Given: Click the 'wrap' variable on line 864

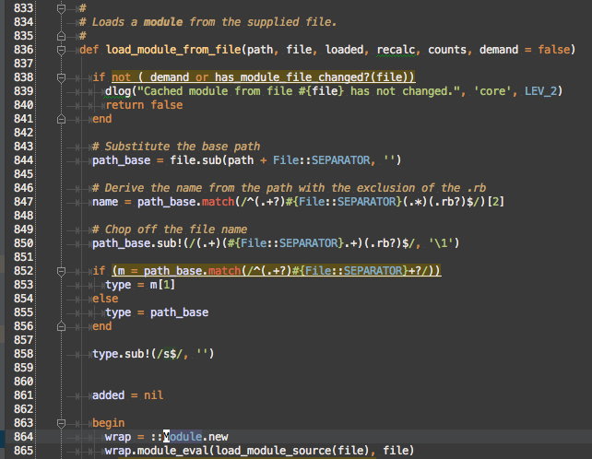Looking at the screenshot, I should click(x=118, y=437).
